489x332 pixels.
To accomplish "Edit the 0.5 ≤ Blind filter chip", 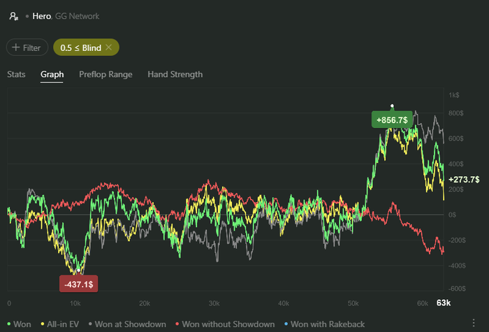I will click(80, 48).
